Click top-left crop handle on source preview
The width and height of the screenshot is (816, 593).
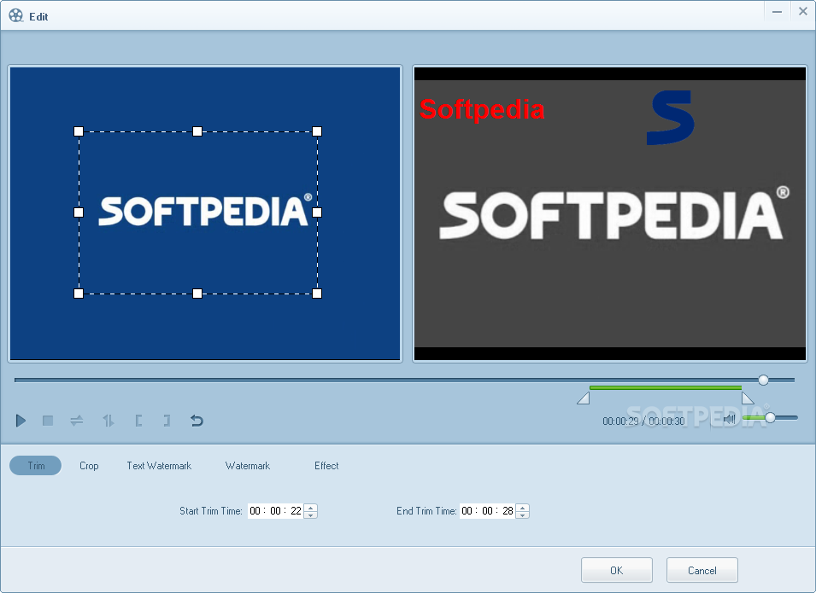[x=79, y=131]
